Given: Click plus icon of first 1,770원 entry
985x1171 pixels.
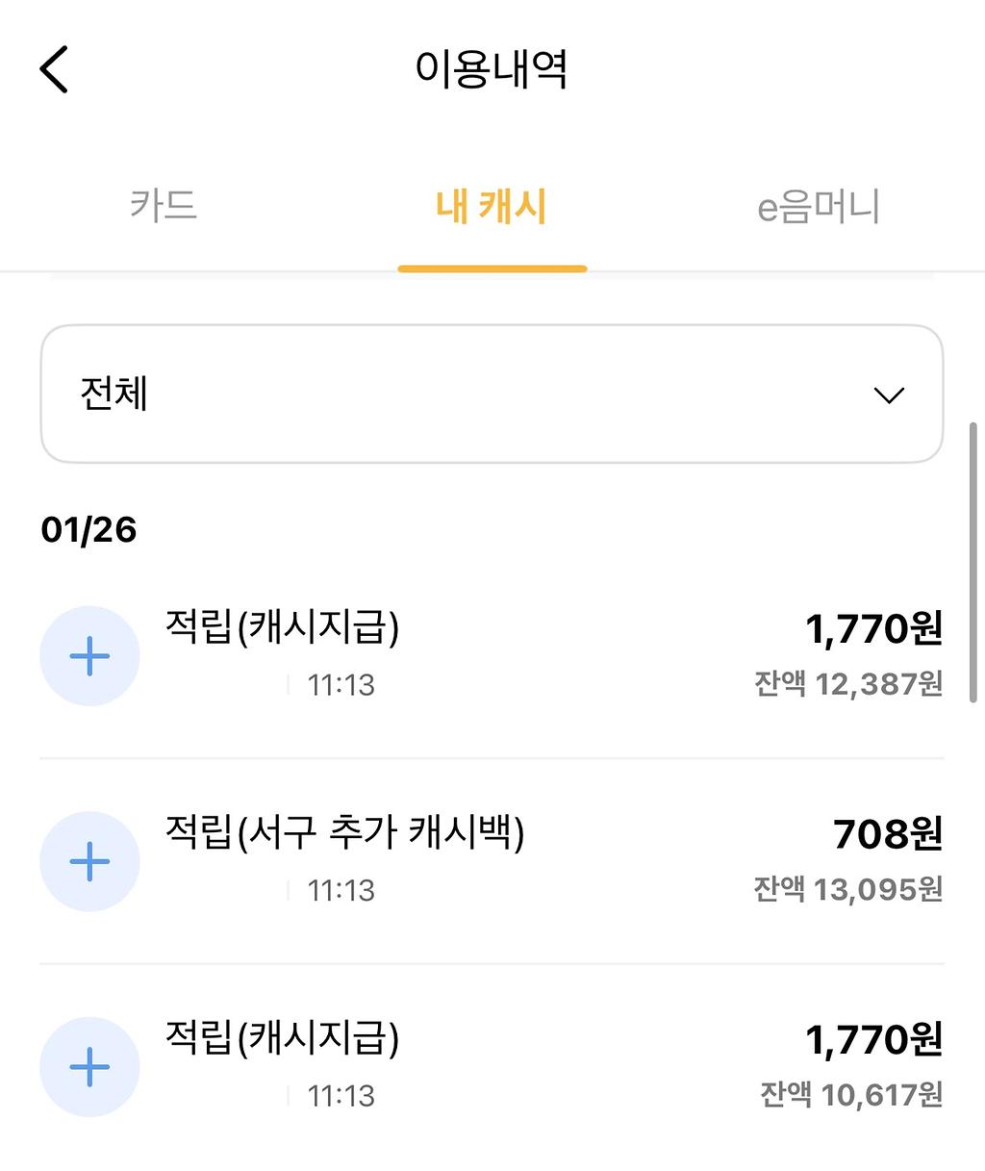Looking at the screenshot, I should (89, 656).
